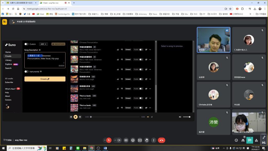
Task: Open the emoji reactions button
Action: (133, 140)
